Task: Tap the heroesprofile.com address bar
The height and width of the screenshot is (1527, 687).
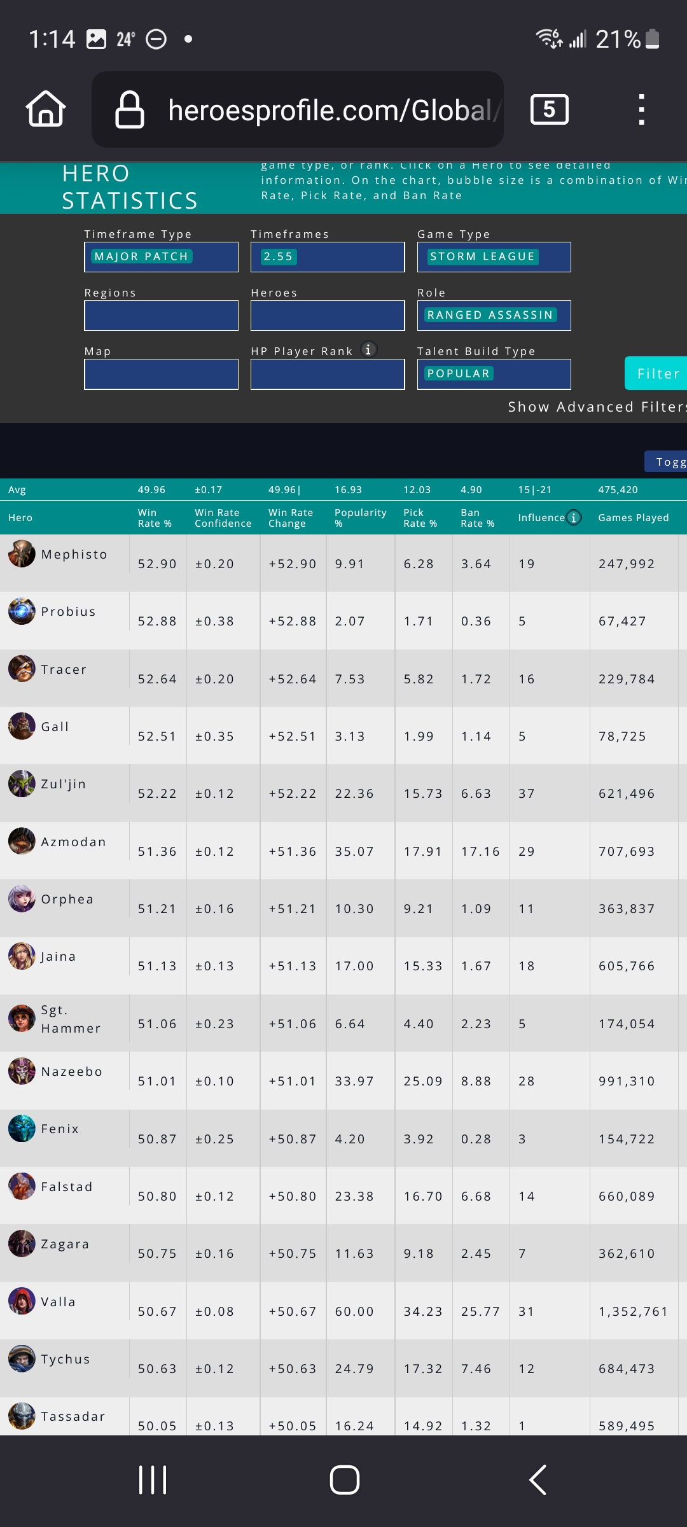Action: [298, 109]
